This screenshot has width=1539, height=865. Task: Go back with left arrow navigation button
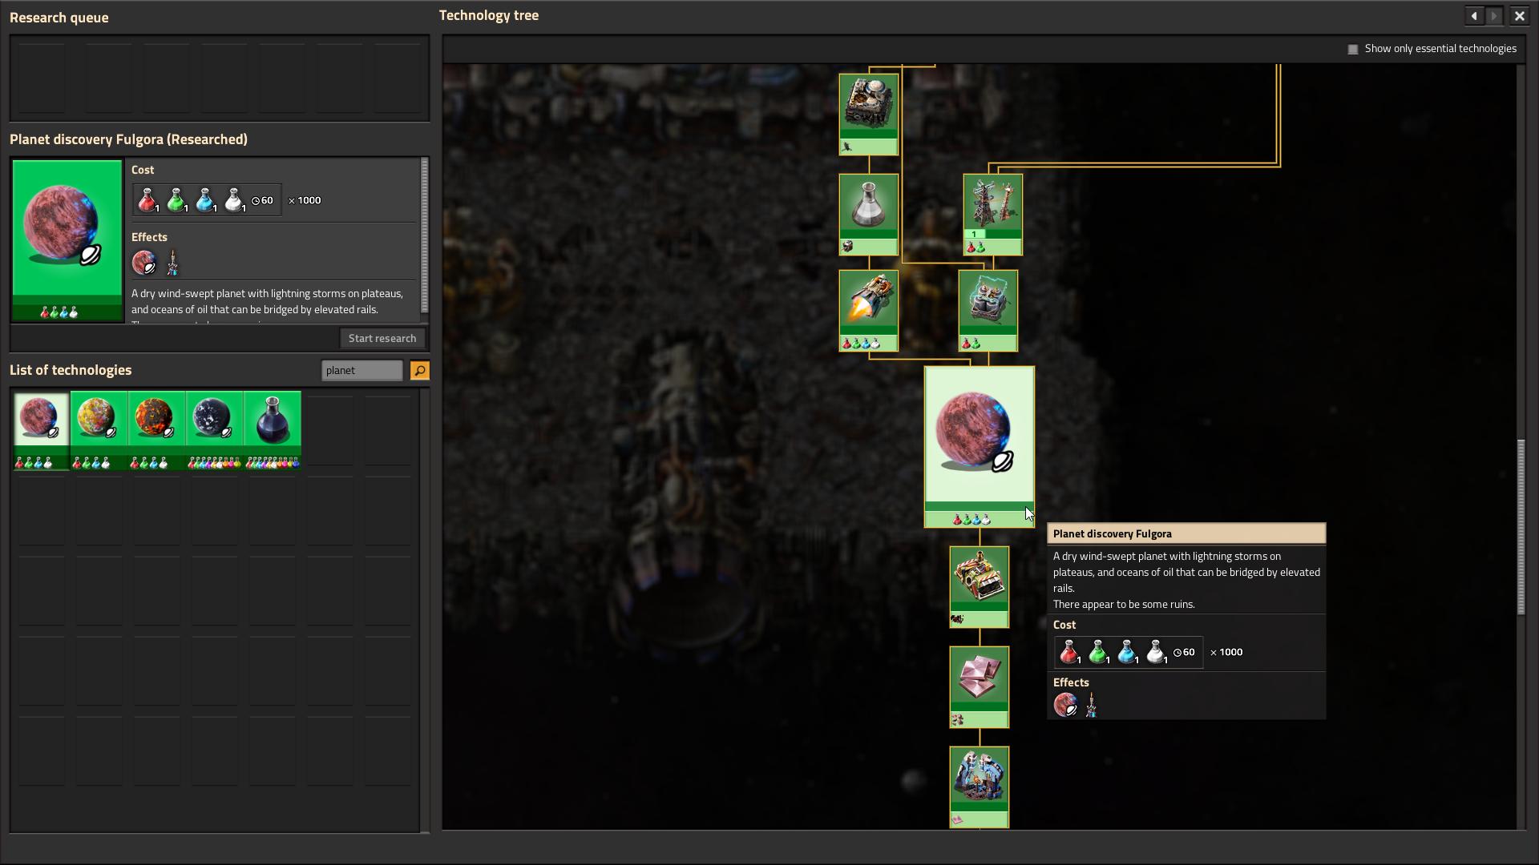1473,16
